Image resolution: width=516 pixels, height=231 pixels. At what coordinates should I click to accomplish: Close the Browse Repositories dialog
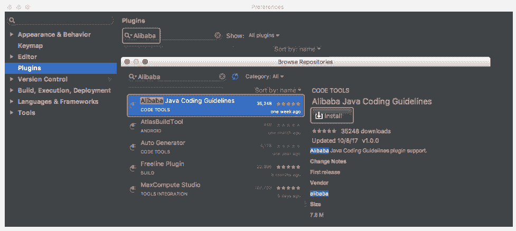pos(127,62)
